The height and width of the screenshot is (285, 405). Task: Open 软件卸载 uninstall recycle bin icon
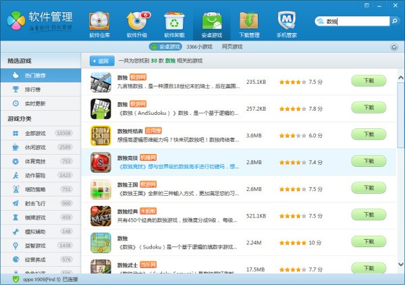(x=174, y=24)
